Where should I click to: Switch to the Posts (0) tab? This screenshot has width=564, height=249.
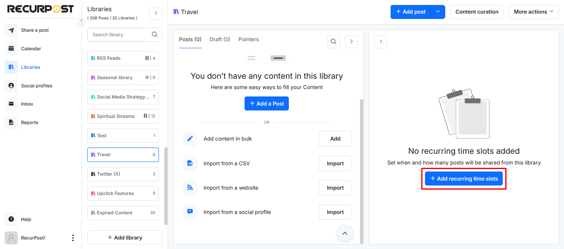point(190,40)
